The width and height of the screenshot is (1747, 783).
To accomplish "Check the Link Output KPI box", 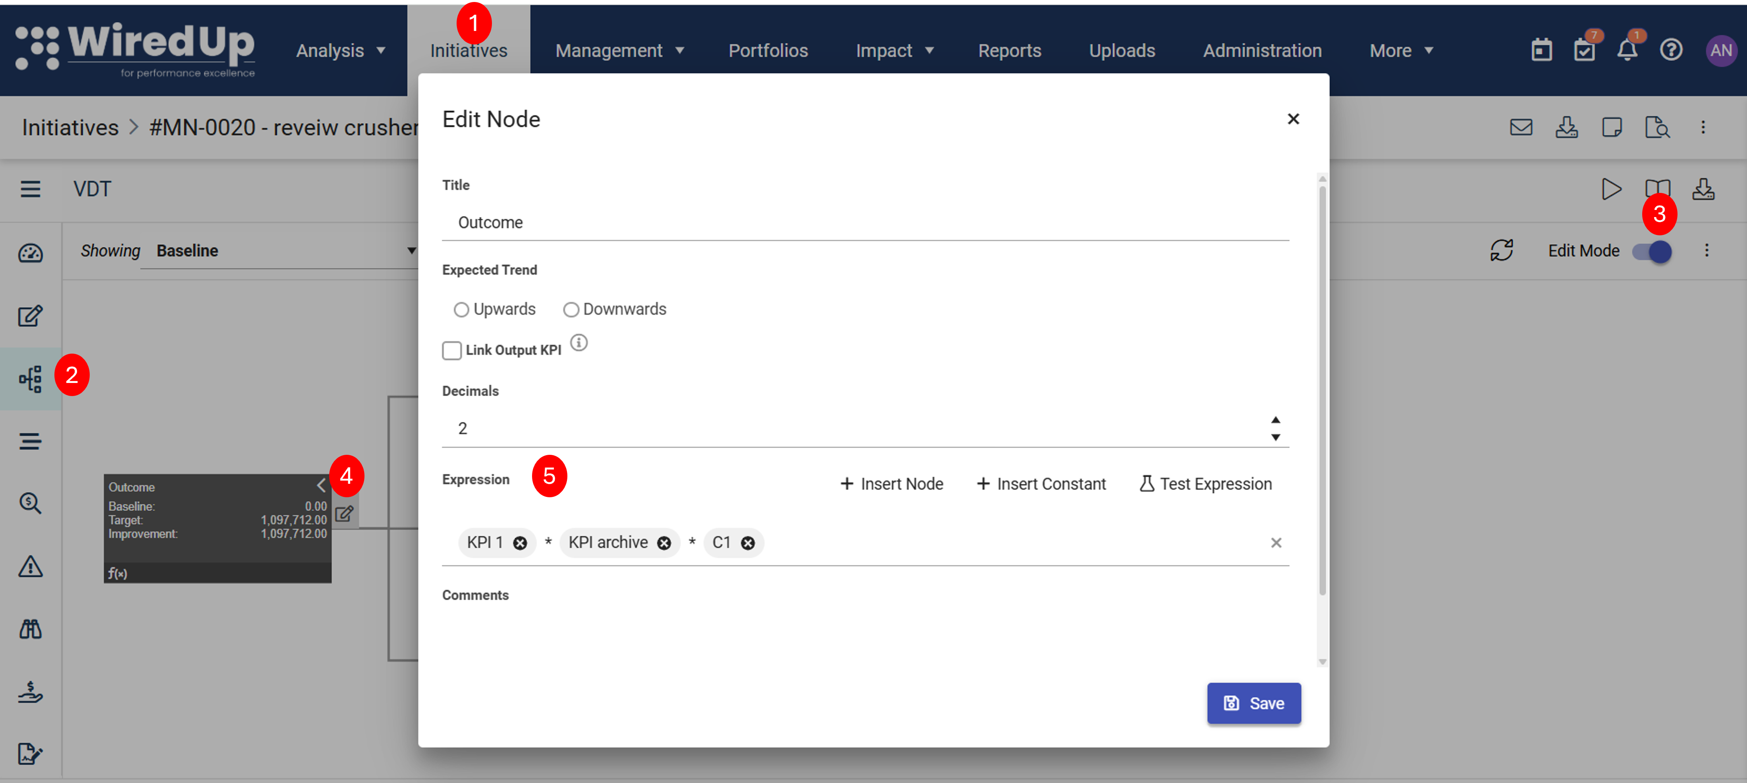I will pos(452,350).
